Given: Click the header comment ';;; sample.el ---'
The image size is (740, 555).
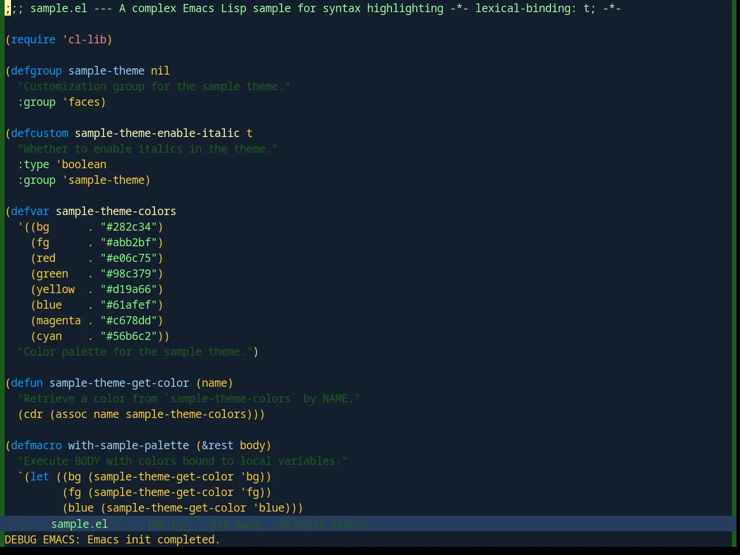Looking at the screenshot, I should (59, 8).
